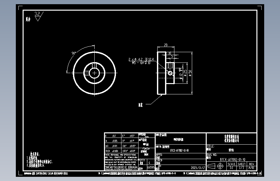The width and height of the screenshot is (280, 181).
Task: Click the DWG NO. BTCX-A17002-01-10 text
Action: (x=233, y=160)
